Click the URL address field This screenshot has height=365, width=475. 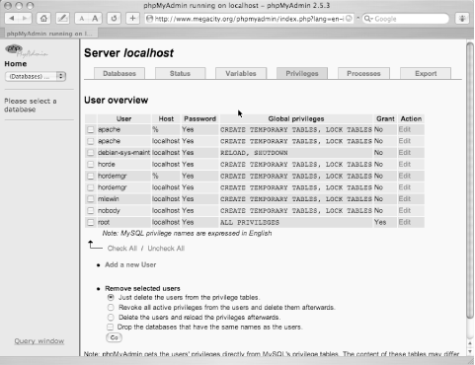coord(249,19)
